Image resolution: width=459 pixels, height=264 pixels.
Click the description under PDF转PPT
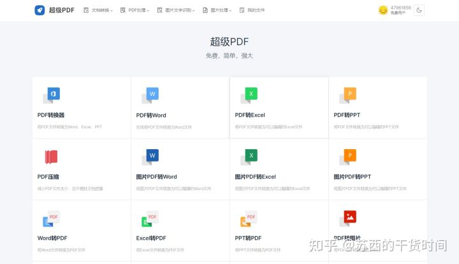(x=366, y=127)
